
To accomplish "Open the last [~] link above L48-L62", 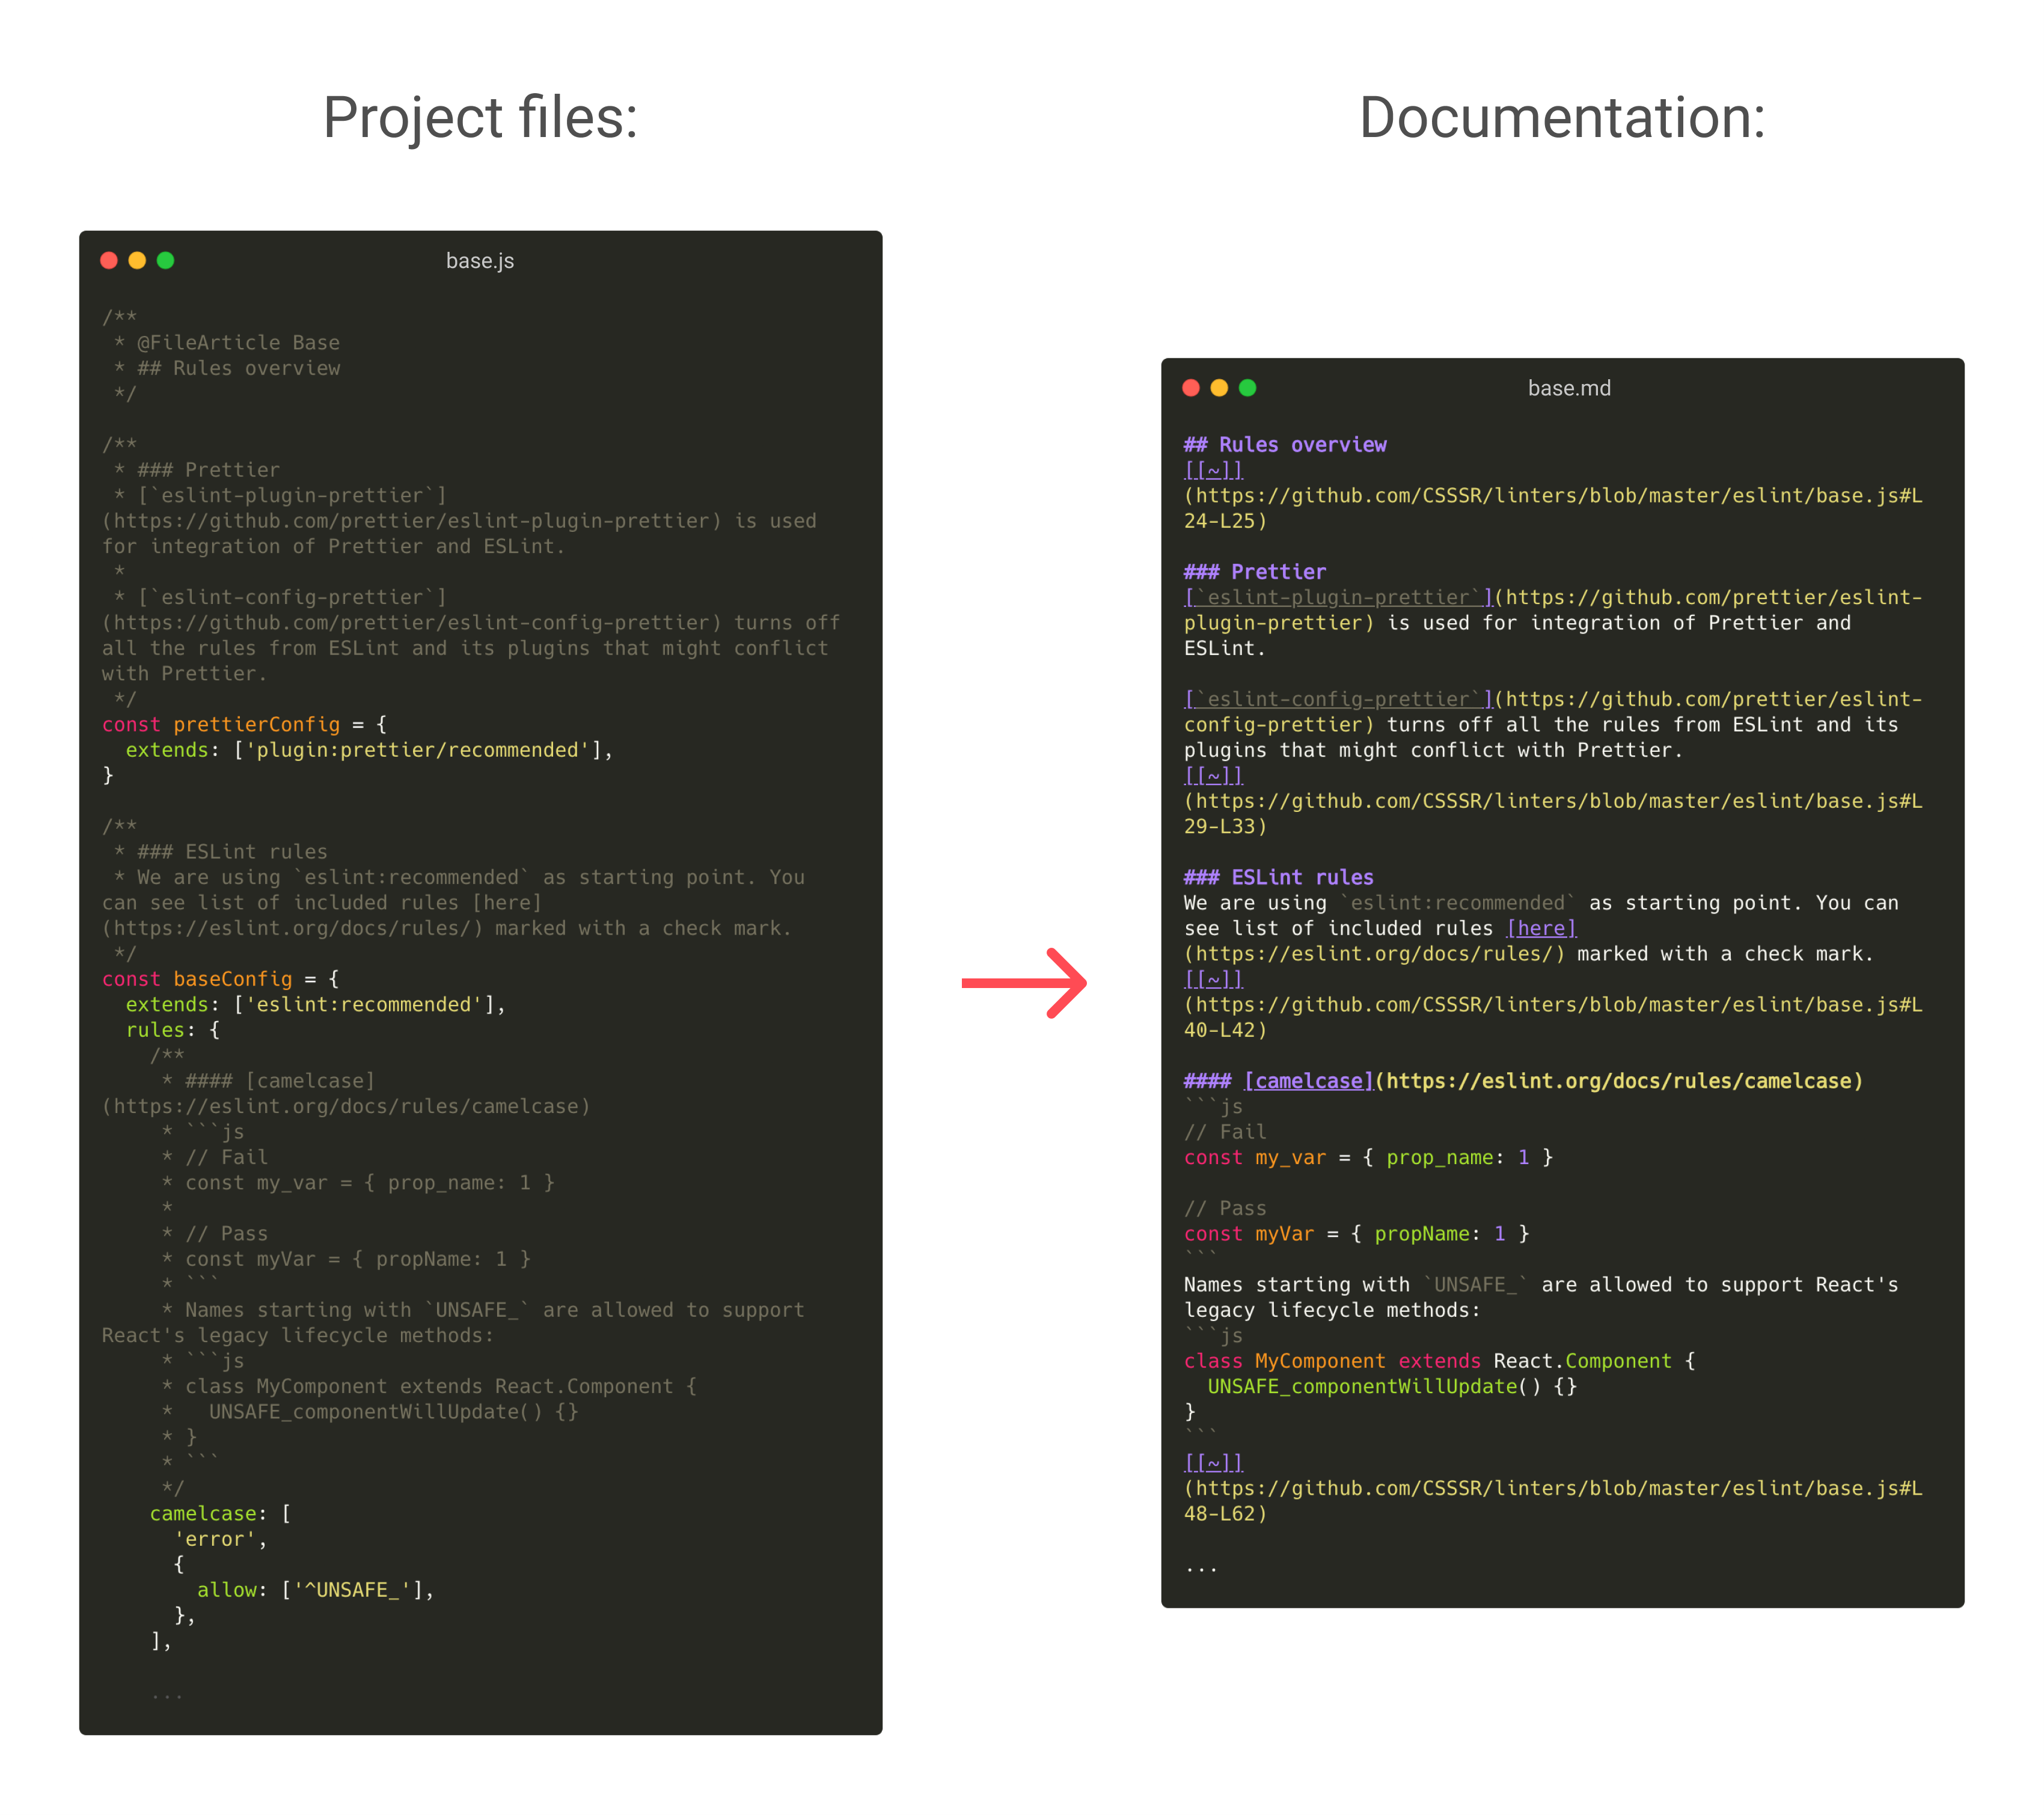I will pos(1213,1462).
